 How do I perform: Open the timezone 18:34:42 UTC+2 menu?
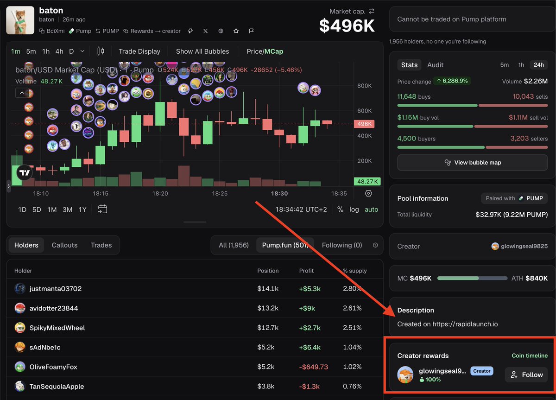coord(301,210)
